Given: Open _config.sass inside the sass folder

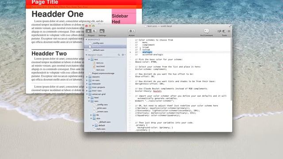Looking at the screenshot, I should (x=102, y=105).
